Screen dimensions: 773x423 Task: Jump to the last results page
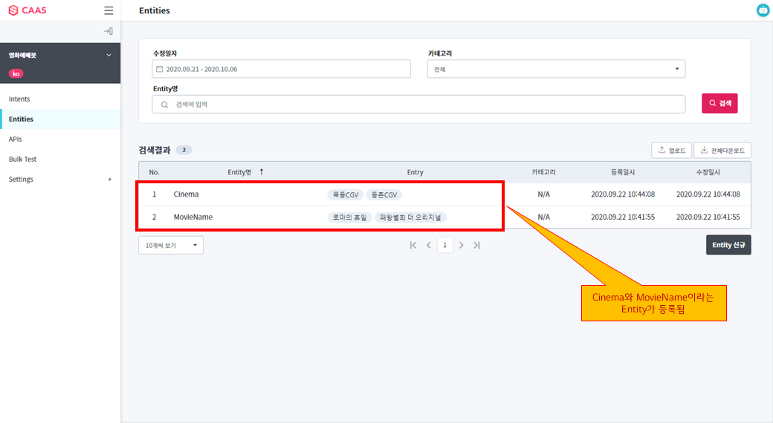pos(477,245)
